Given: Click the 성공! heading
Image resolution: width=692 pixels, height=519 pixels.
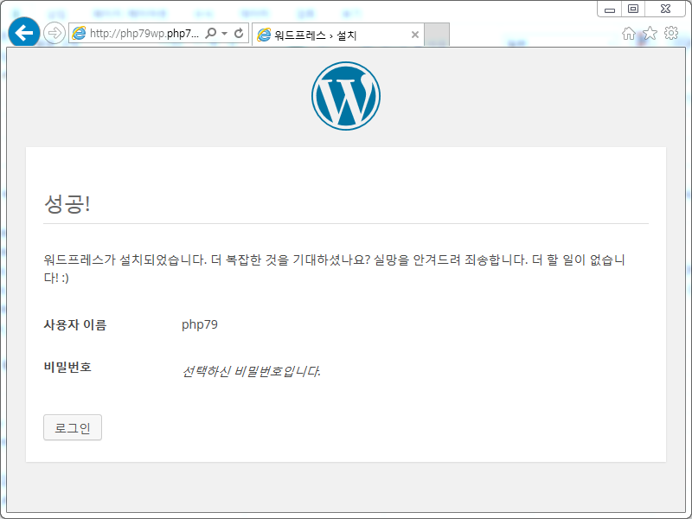Looking at the screenshot, I should [67, 203].
